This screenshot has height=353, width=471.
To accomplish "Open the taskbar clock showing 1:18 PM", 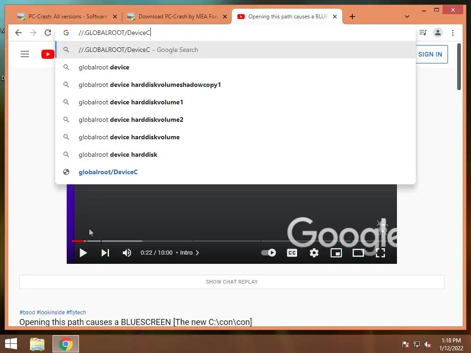I will 451,344.
